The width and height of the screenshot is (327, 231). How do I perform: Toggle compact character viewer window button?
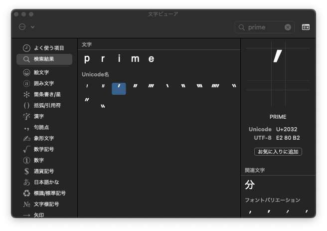306,27
